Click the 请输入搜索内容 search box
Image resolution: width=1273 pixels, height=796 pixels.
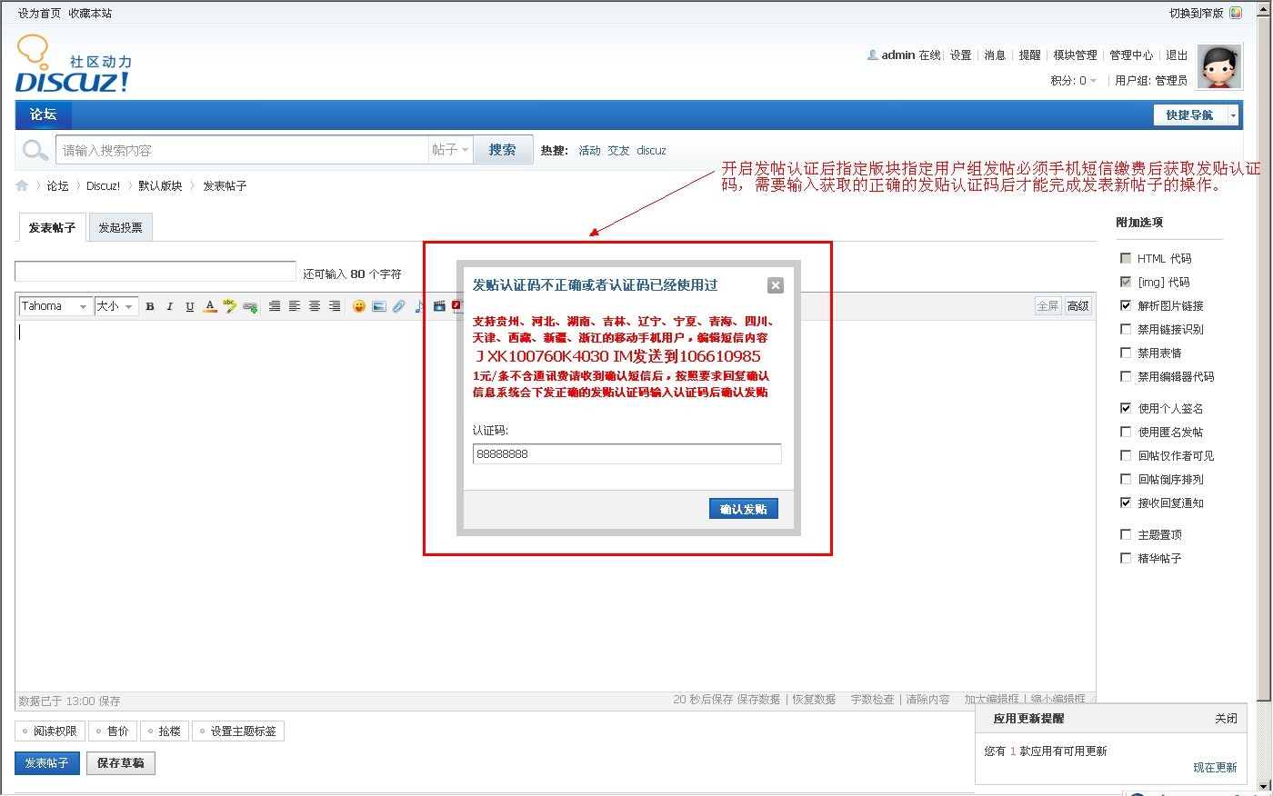[242, 150]
